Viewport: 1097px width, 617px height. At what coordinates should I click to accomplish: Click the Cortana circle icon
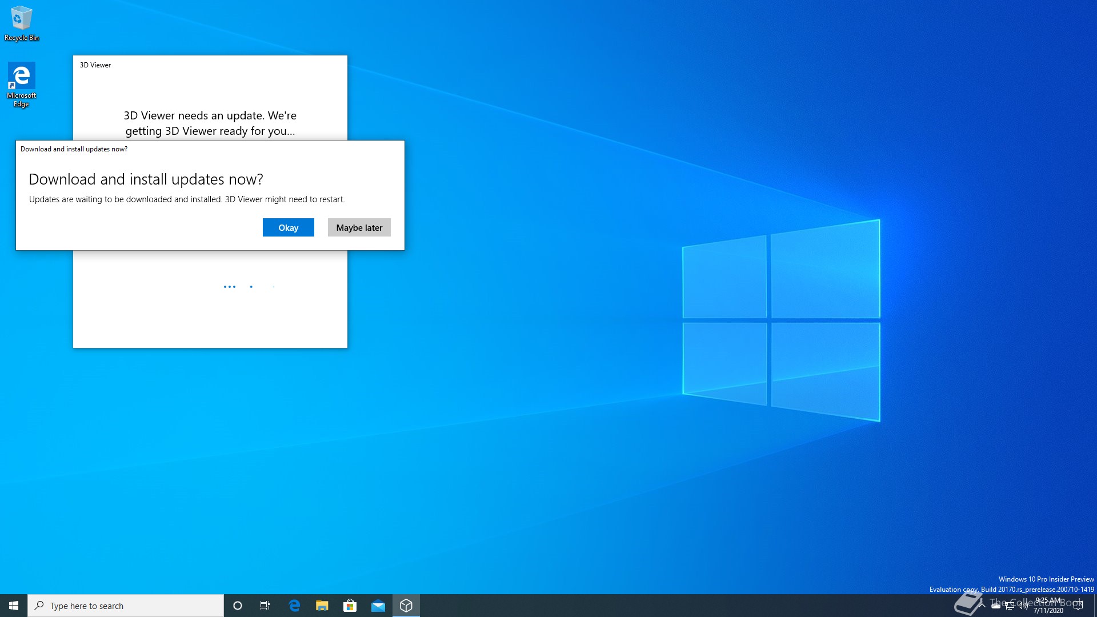(x=238, y=606)
